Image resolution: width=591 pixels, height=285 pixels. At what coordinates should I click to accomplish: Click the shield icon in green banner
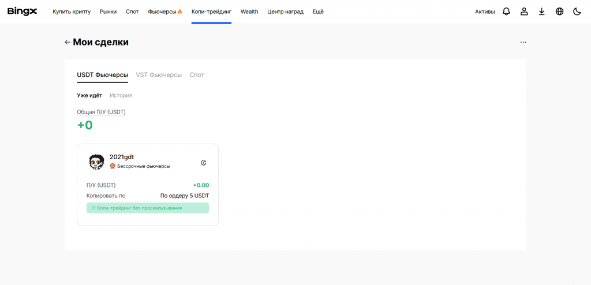(93, 208)
